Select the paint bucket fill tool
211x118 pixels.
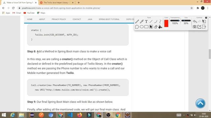pyautogui.click(x=160, y=27)
